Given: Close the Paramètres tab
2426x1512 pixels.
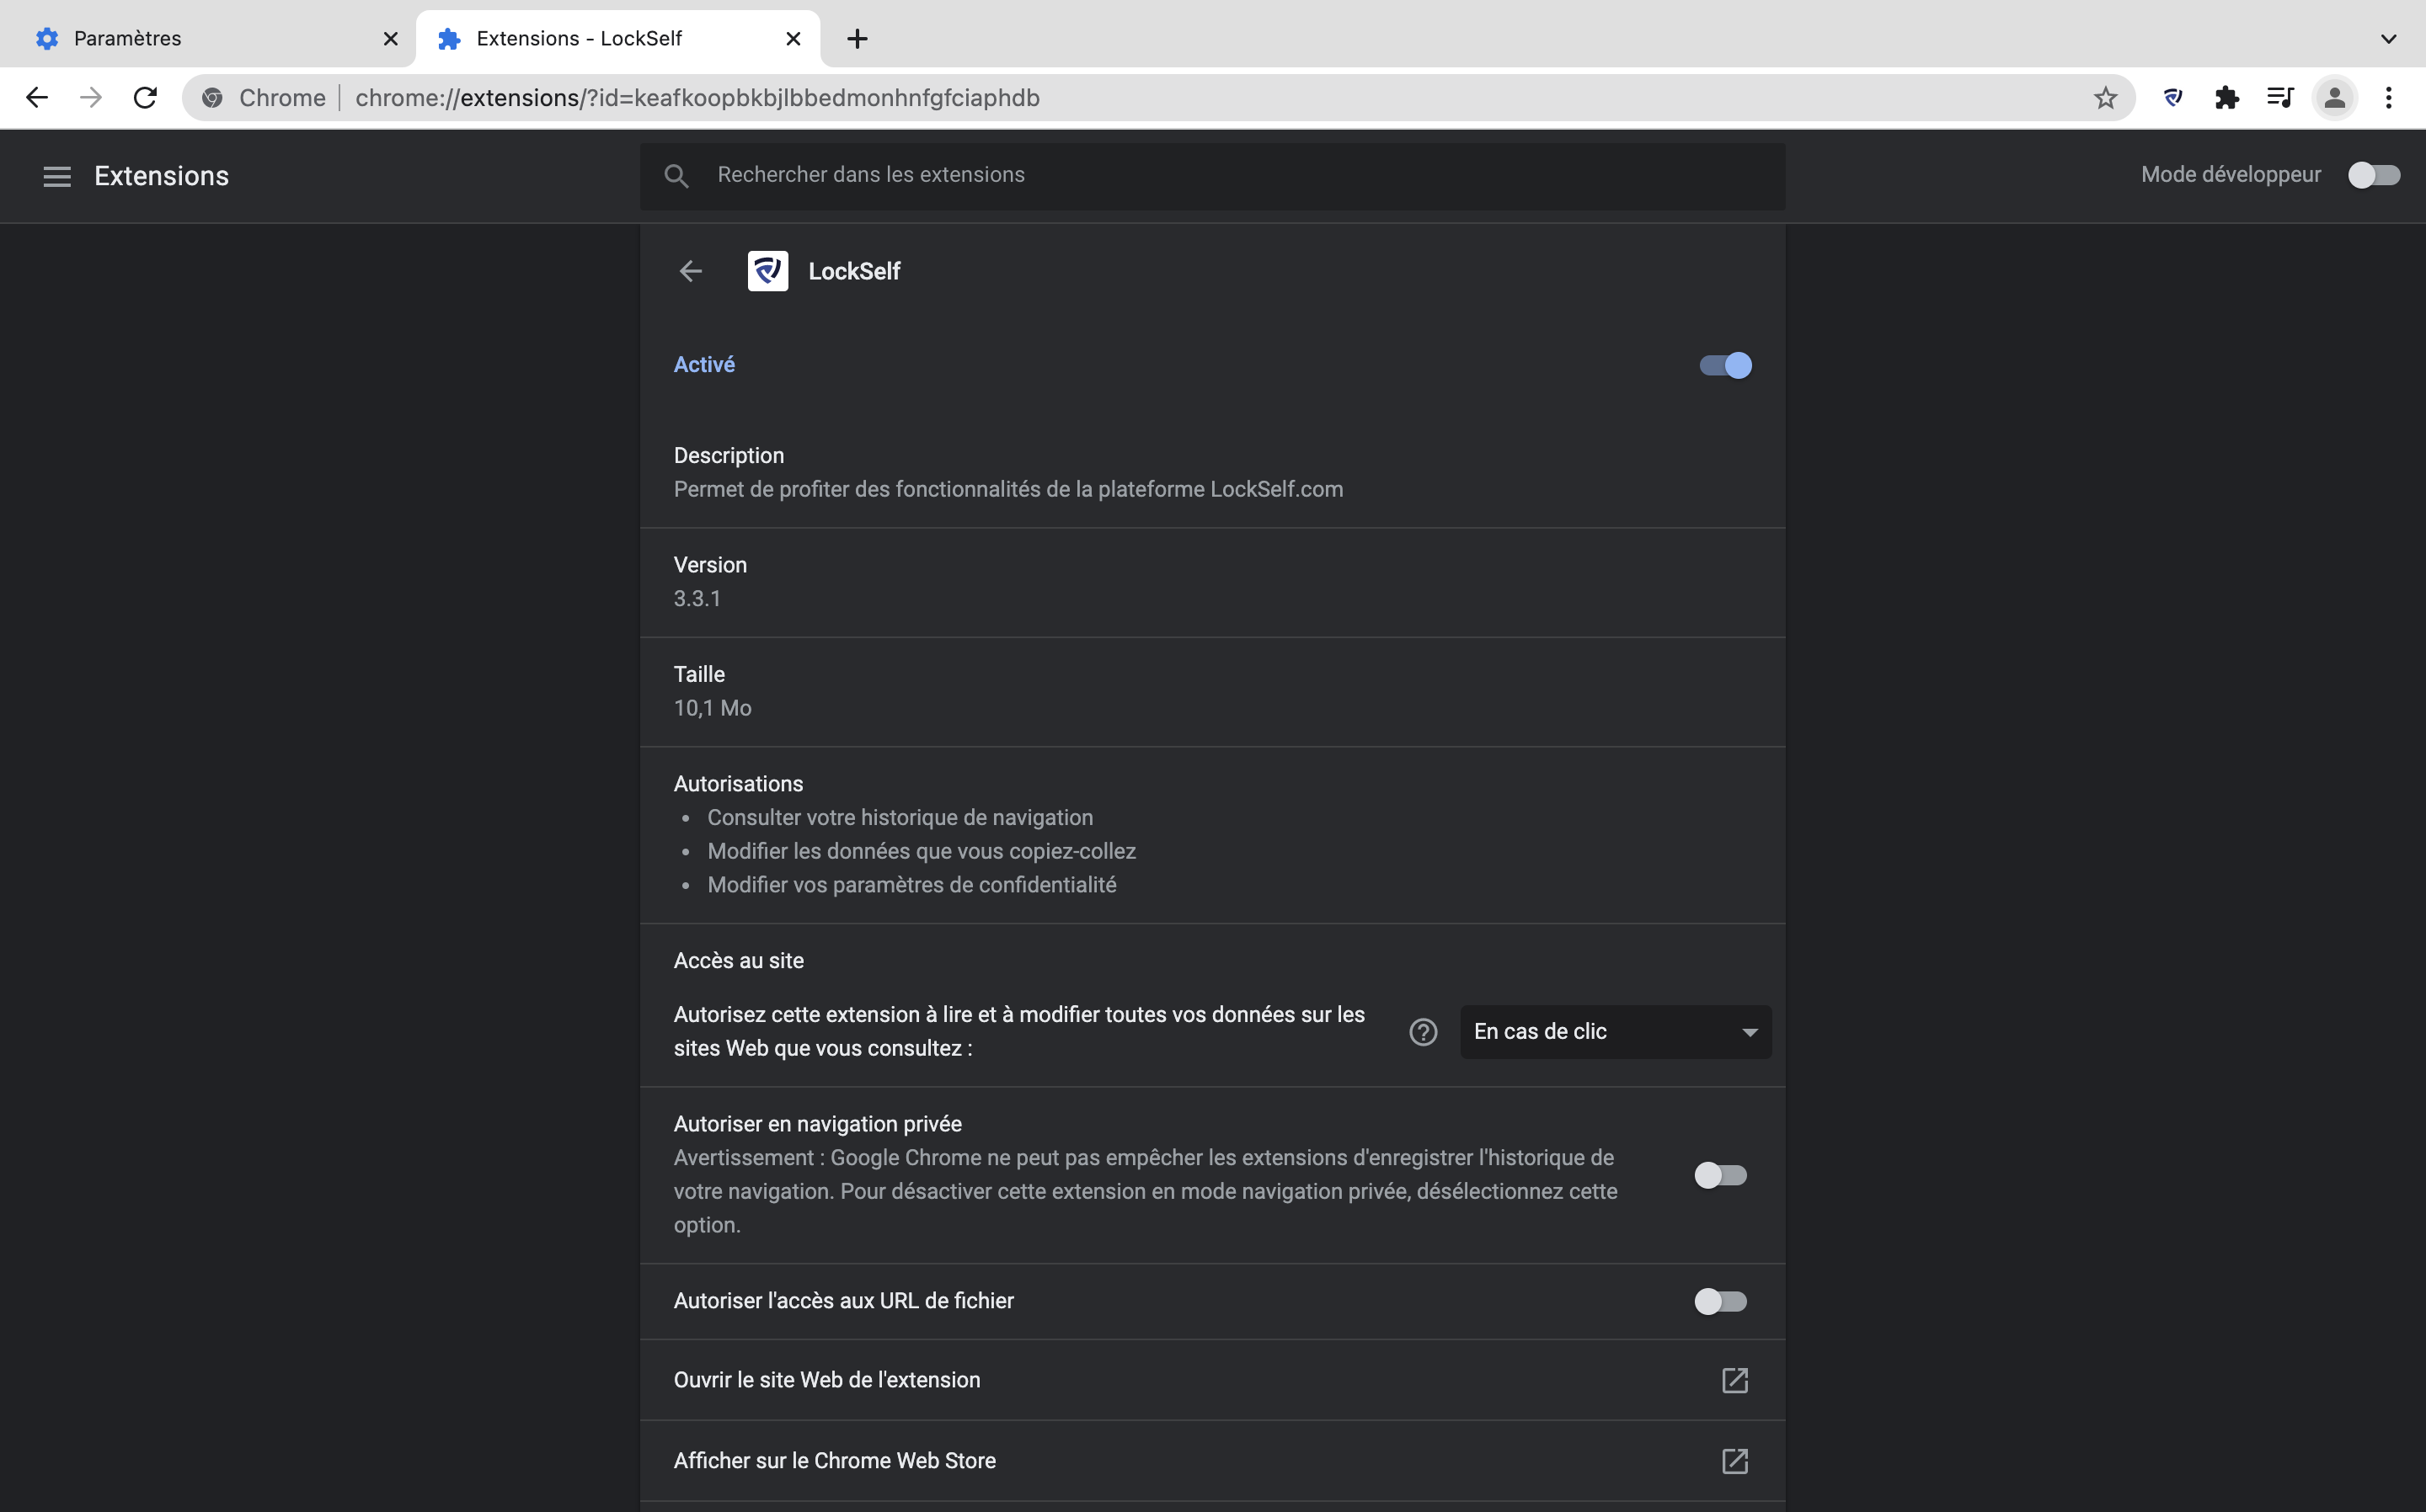Looking at the screenshot, I should (x=390, y=39).
